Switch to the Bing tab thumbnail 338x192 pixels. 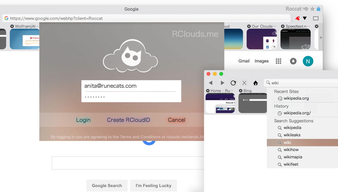tap(253, 103)
